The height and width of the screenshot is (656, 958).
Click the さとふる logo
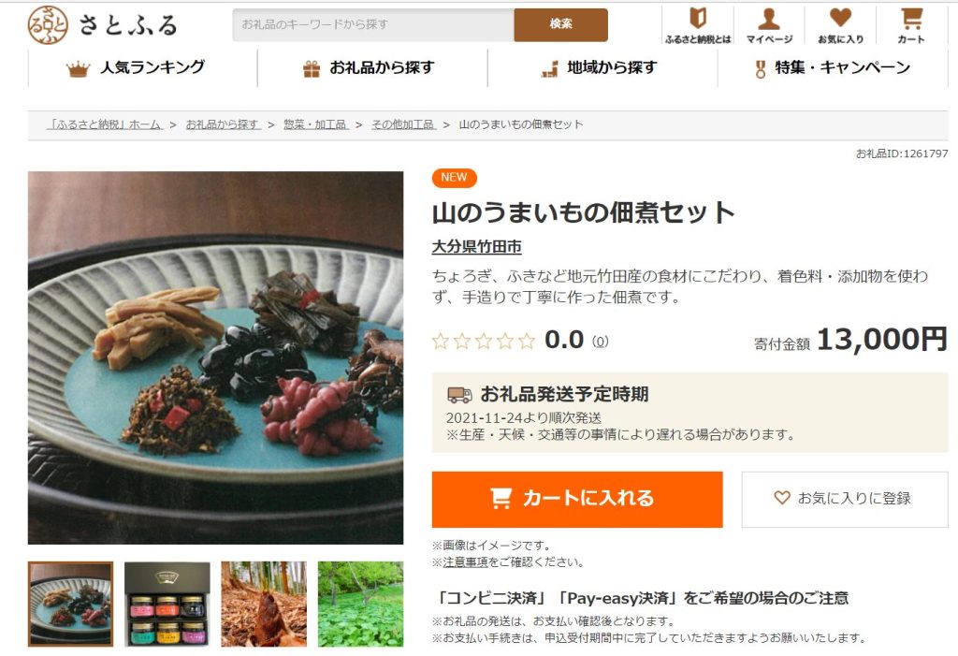[x=103, y=25]
